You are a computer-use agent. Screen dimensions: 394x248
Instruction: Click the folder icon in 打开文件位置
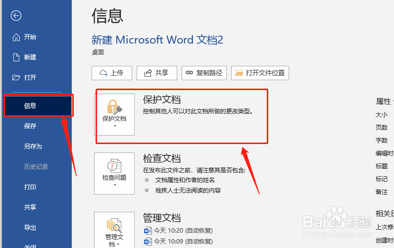click(239, 73)
